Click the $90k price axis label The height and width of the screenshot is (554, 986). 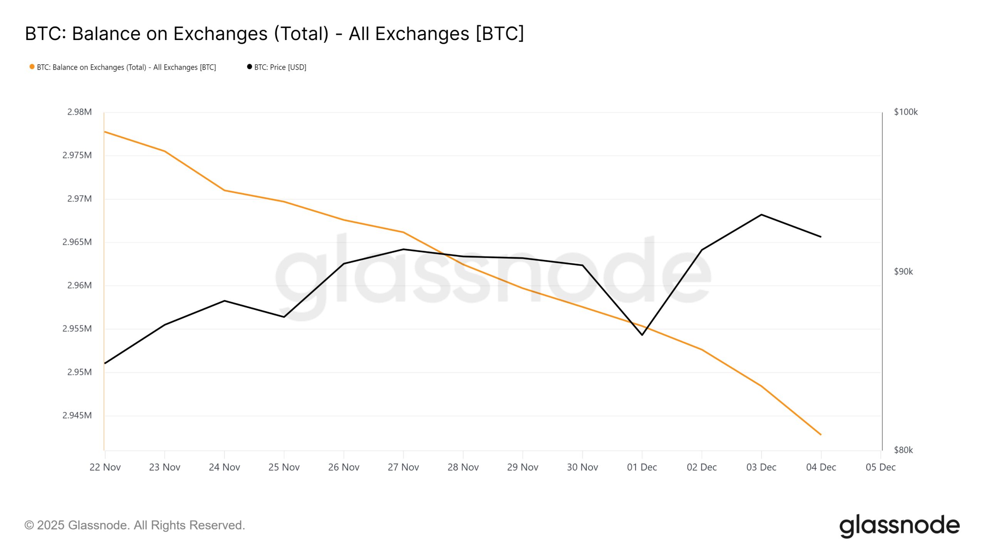(x=903, y=272)
